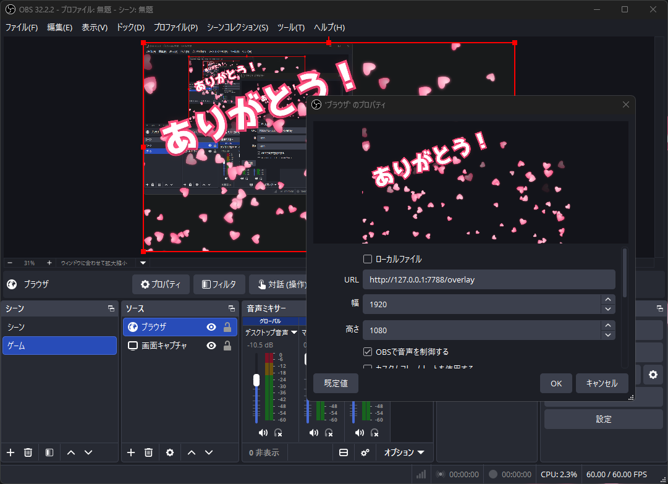Undock the シーン panel with its float icon
This screenshot has height=484, width=668.
tap(111, 308)
